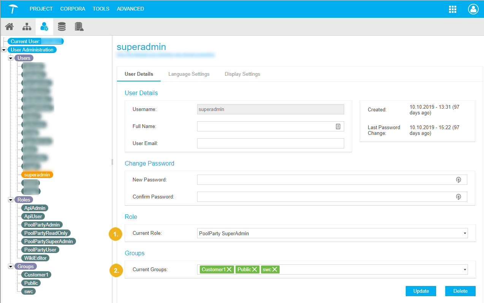This screenshot has width=484, height=303.
Task: Select the ApiAdmin role in the tree
Action: point(35,208)
